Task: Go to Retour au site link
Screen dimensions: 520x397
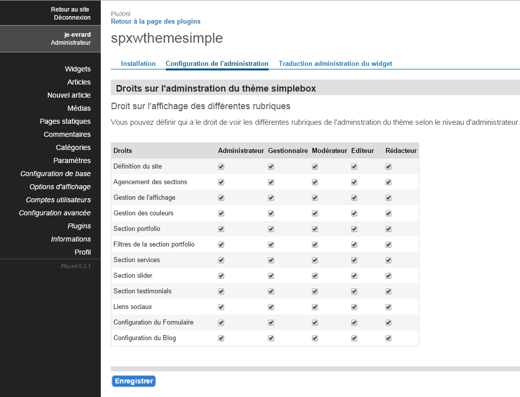Action: coord(71,10)
